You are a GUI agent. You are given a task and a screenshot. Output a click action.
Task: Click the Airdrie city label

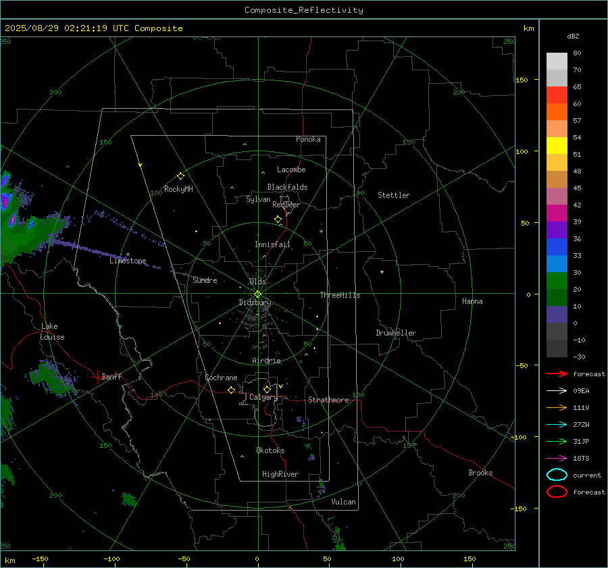click(266, 361)
